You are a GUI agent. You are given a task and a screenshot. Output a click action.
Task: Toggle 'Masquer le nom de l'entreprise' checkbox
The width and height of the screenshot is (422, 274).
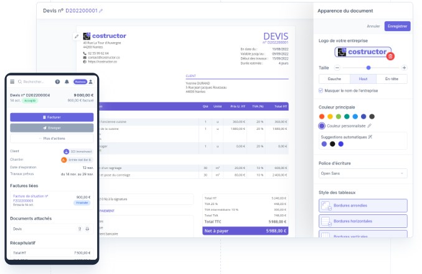point(321,91)
